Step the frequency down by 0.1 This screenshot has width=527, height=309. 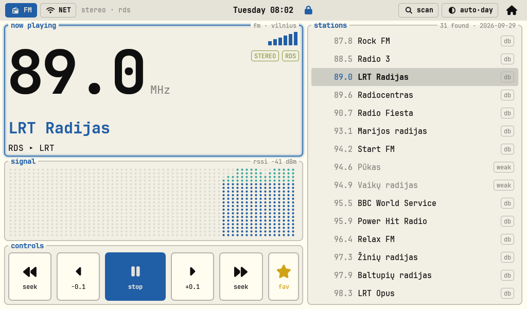[78, 277]
